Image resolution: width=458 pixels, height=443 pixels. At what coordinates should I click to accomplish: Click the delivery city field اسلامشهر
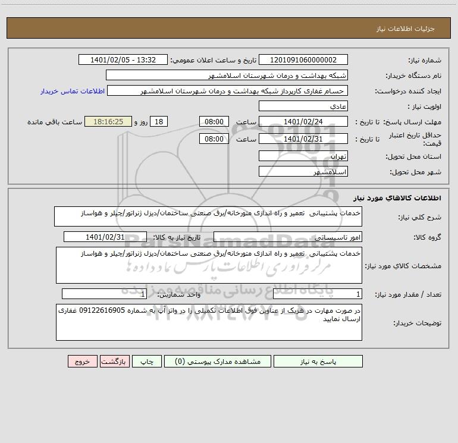[303, 171]
